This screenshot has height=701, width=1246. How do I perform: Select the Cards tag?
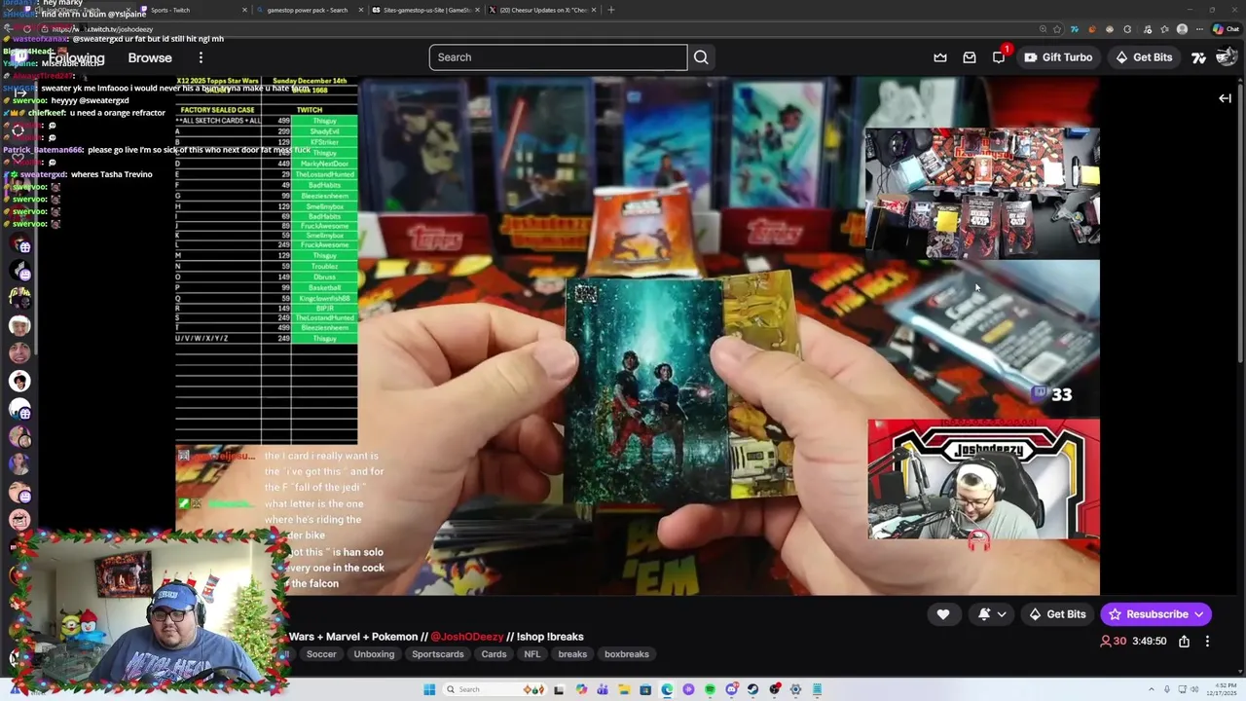pyautogui.click(x=494, y=654)
